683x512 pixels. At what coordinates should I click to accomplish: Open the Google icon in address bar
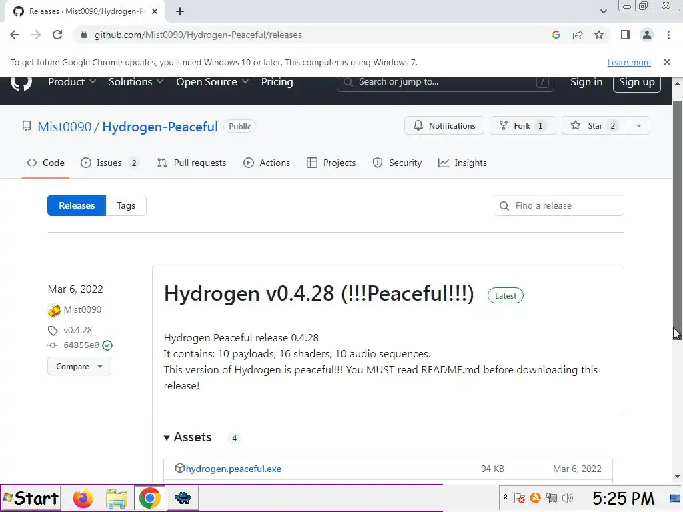556,35
